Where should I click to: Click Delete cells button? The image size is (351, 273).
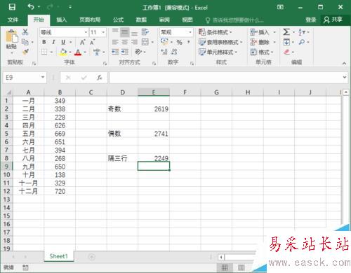pos(260,42)
